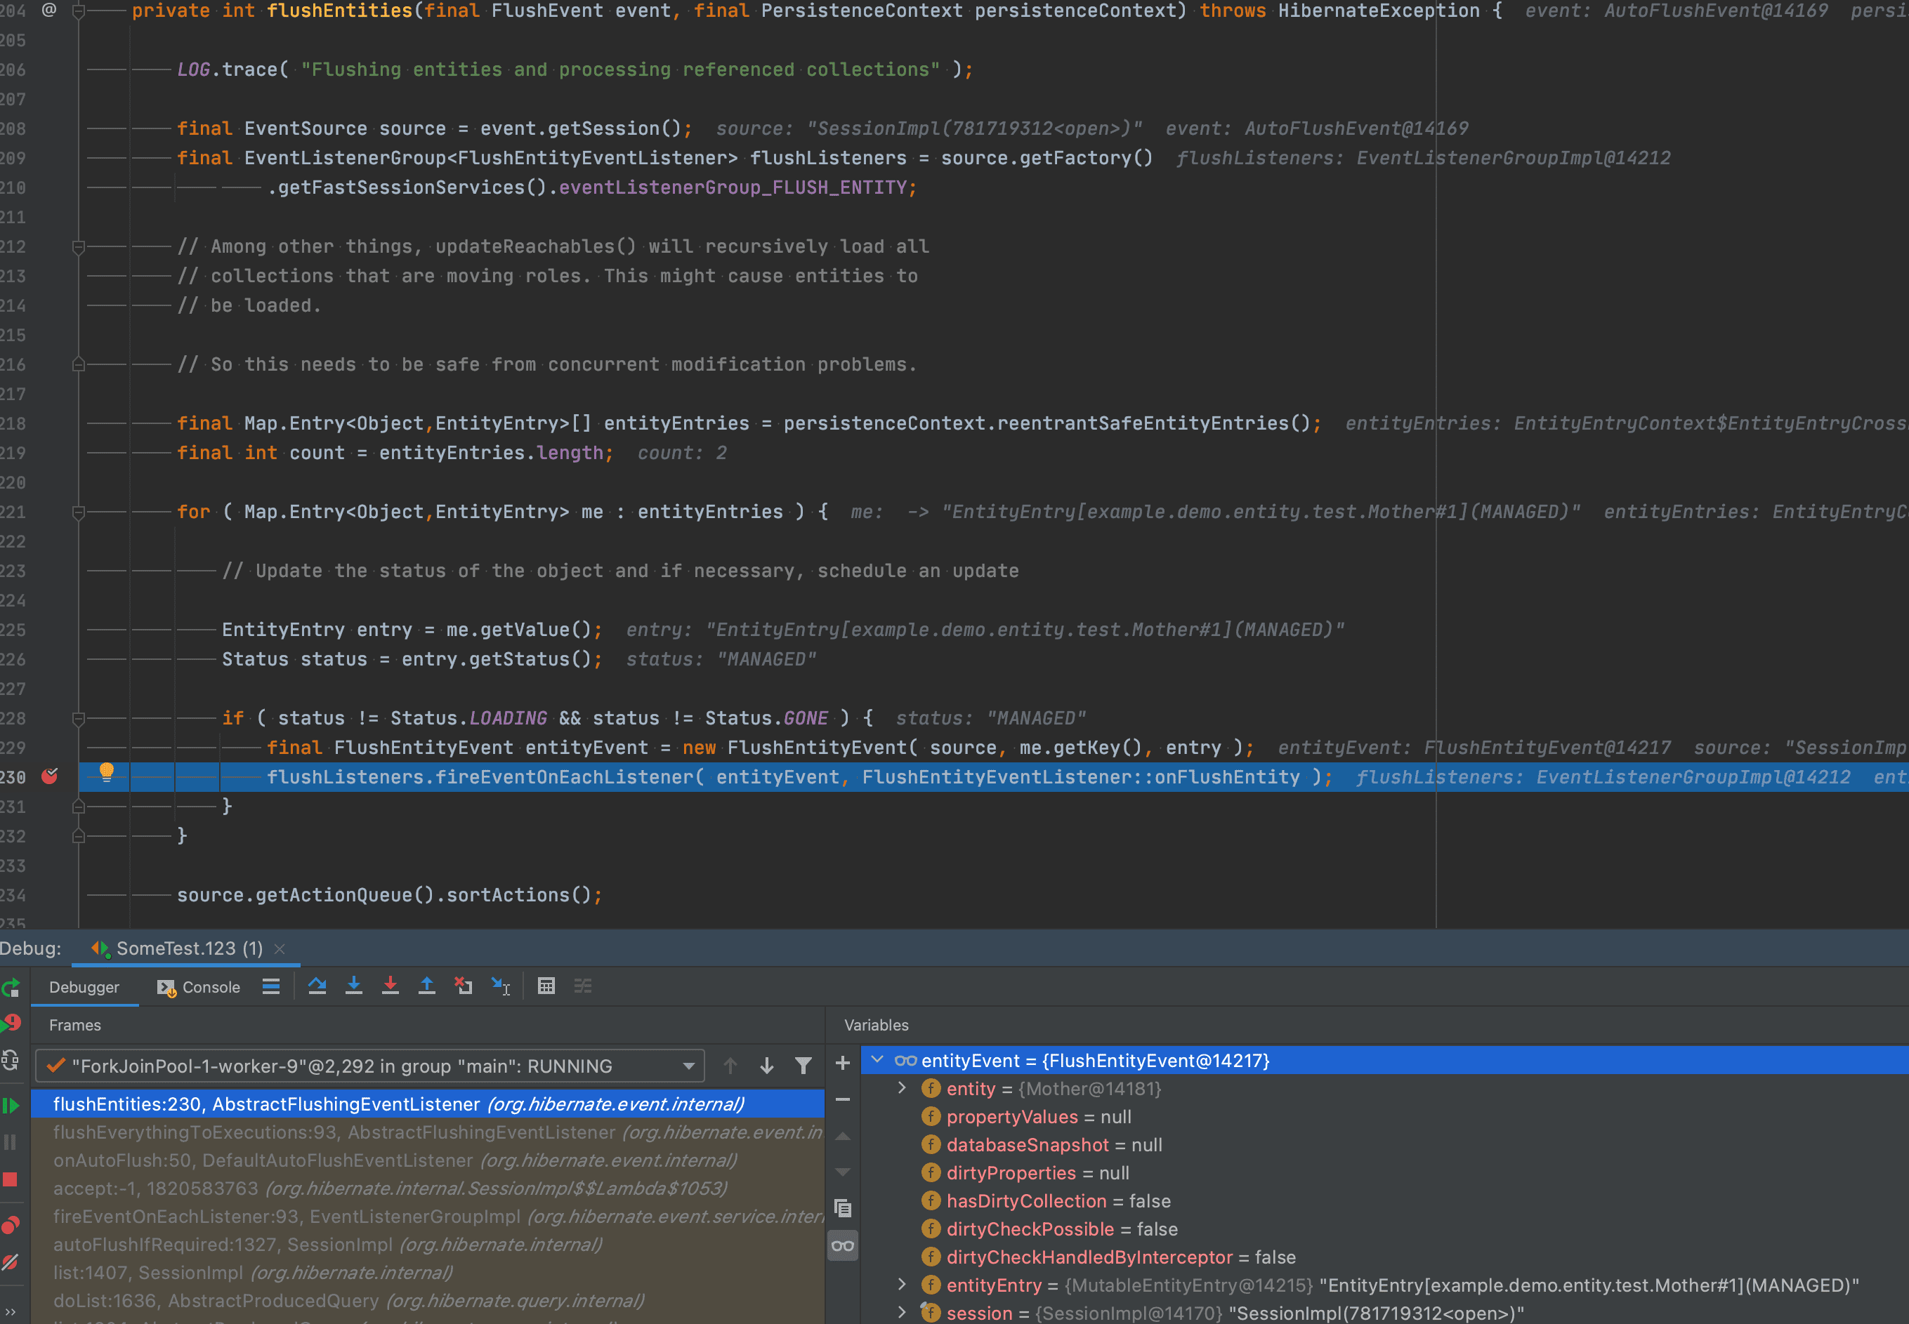Toggle Mute Breakpoints icon

pyautogui.click(x=10, y=1263)
